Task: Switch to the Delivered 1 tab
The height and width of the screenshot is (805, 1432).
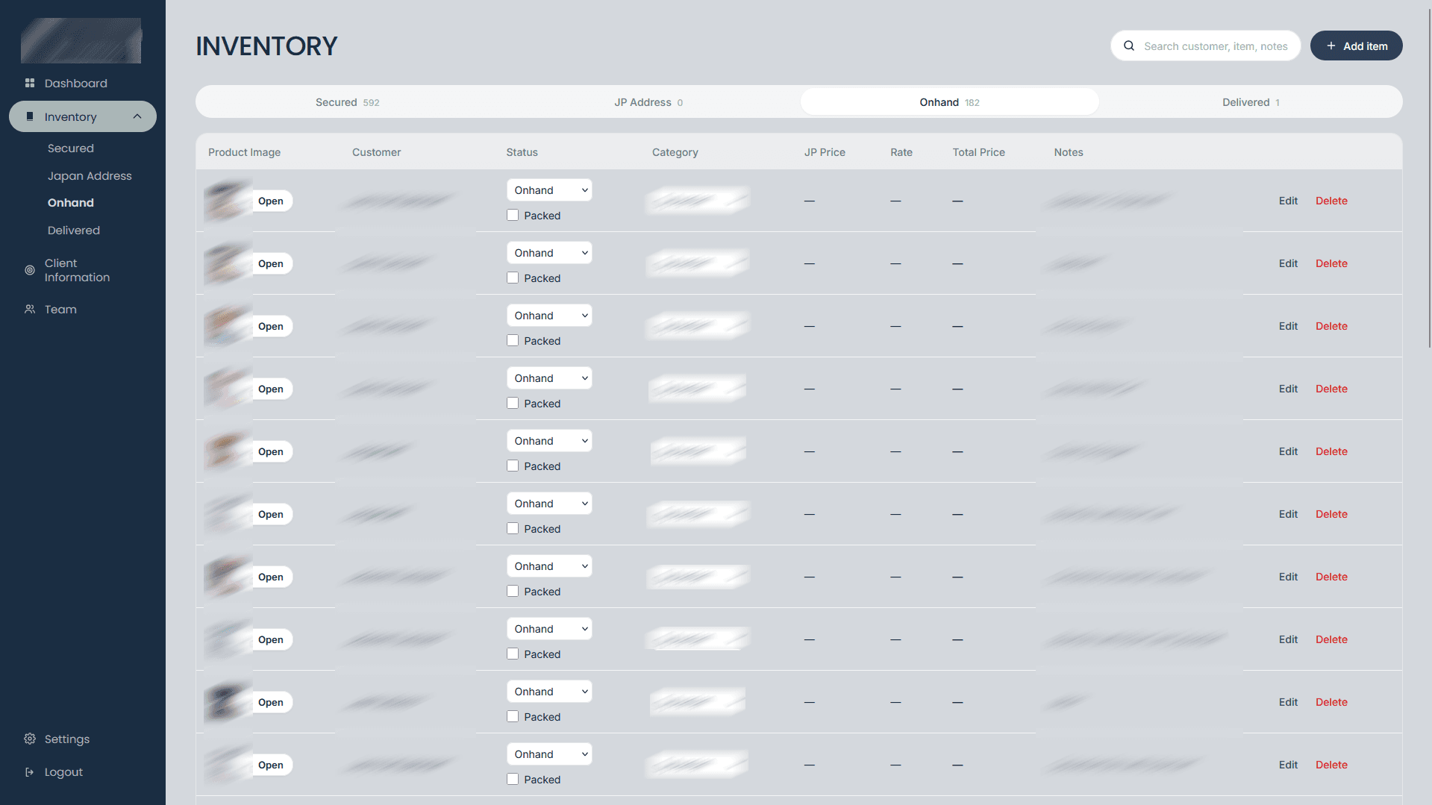Action: [x=1251, y=102]
